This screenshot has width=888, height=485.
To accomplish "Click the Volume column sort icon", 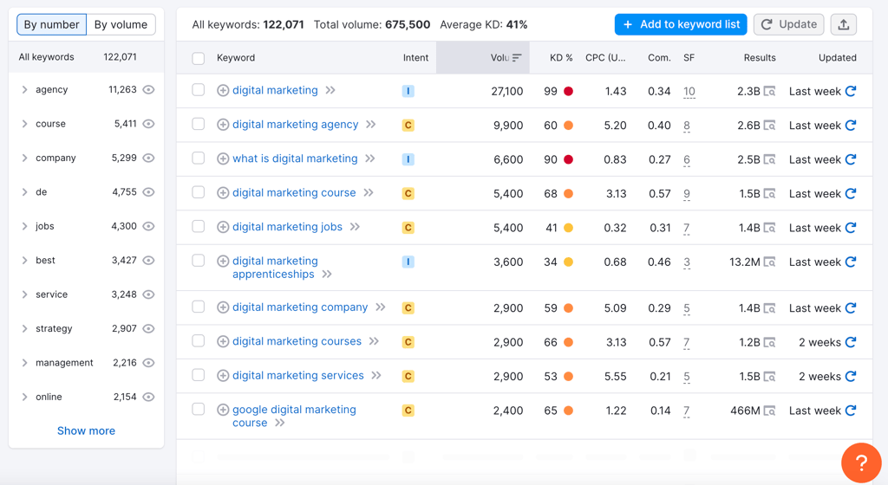I will [517, 58].
